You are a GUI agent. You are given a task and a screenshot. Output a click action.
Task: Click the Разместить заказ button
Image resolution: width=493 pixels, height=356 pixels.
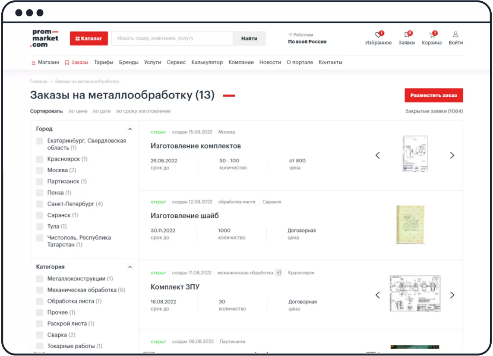(x=433, y=95)
